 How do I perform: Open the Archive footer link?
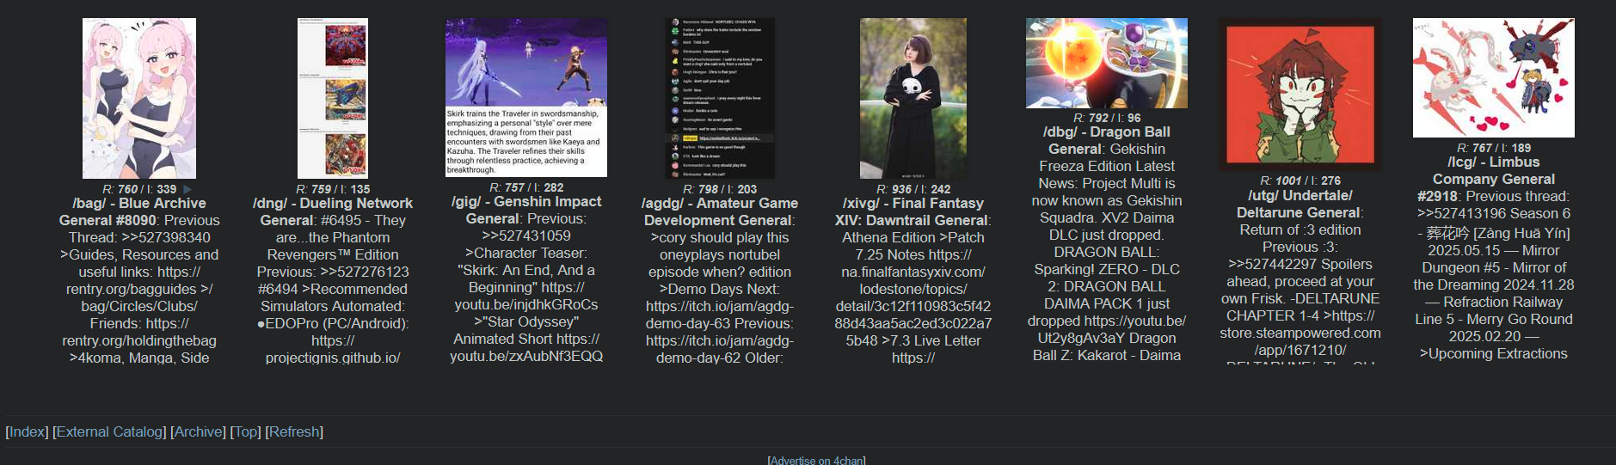(x=198, y=431)
